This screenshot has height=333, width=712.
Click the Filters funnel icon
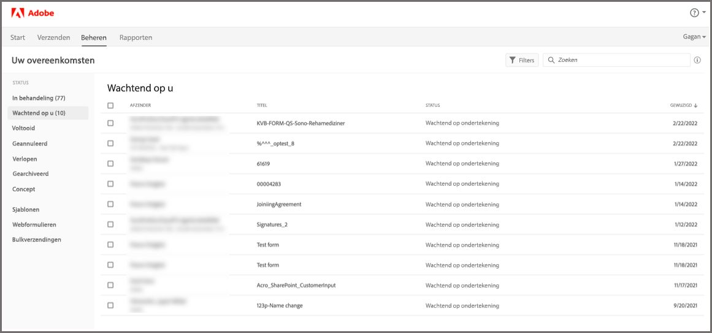click(x=512, y=60)
